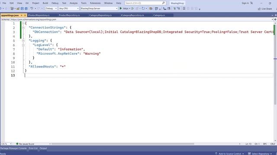Collapse the ConnectionStrings block

coord(23,28)
